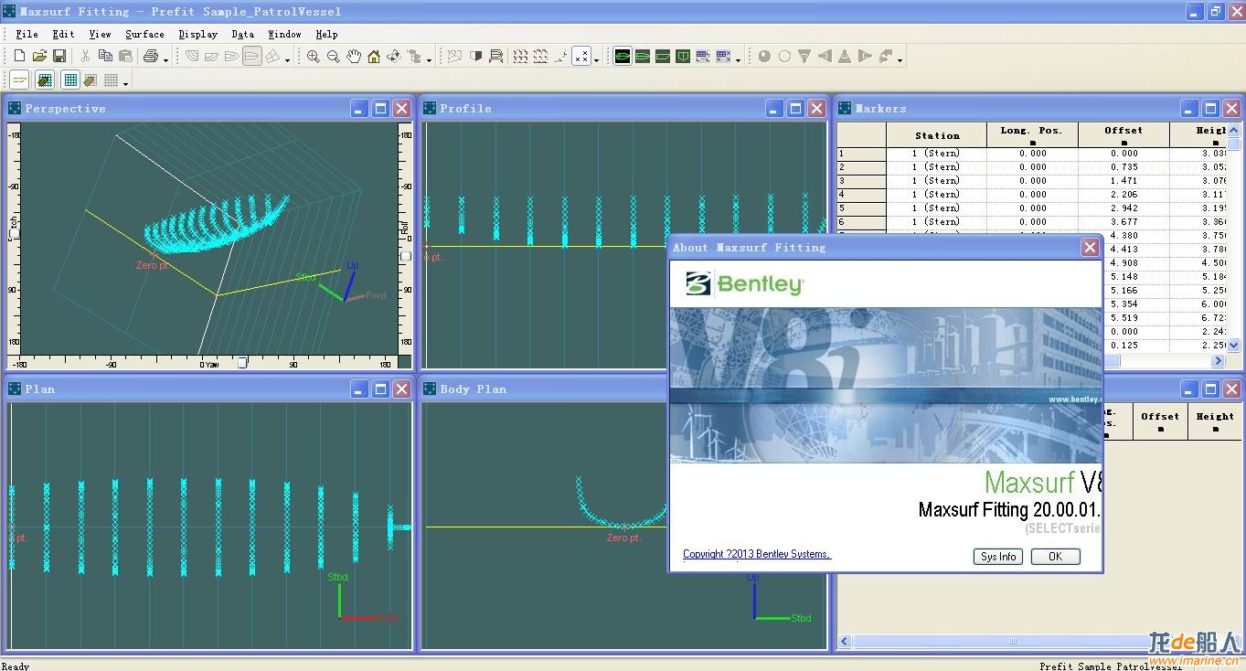Click OK in the About Maxsurf Fitting dialog
The image size is (1246, 671).
pos(1055,557)
